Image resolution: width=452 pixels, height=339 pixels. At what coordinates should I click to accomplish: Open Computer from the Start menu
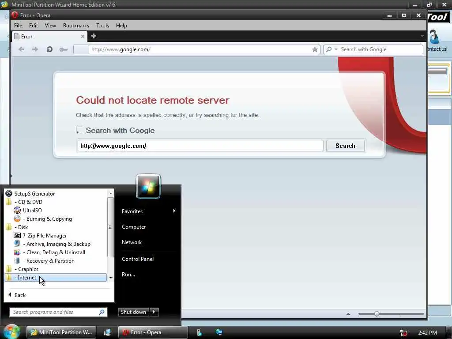tap(134, 227)
